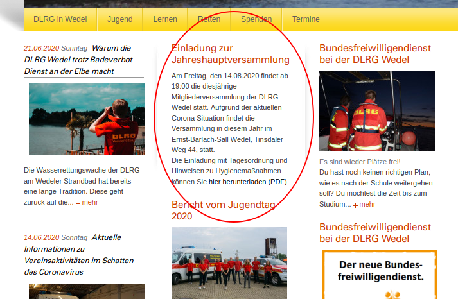Screen dimensions: 458x299
Task: Open the DLRG in Wedel menu
Action: coord(60,19)
